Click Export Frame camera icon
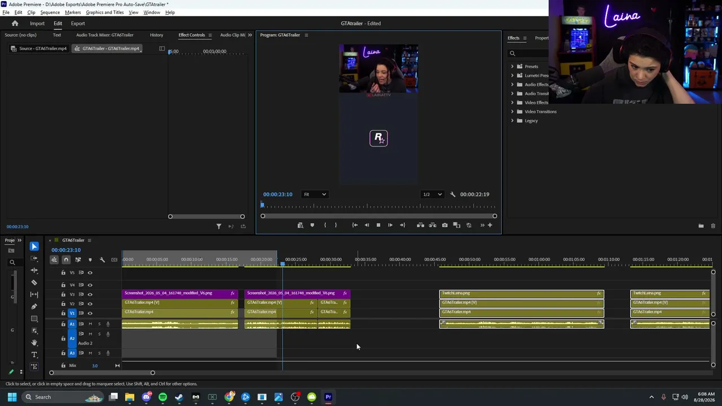This screenshot has height=406, width=722. (x=444, y=226)
